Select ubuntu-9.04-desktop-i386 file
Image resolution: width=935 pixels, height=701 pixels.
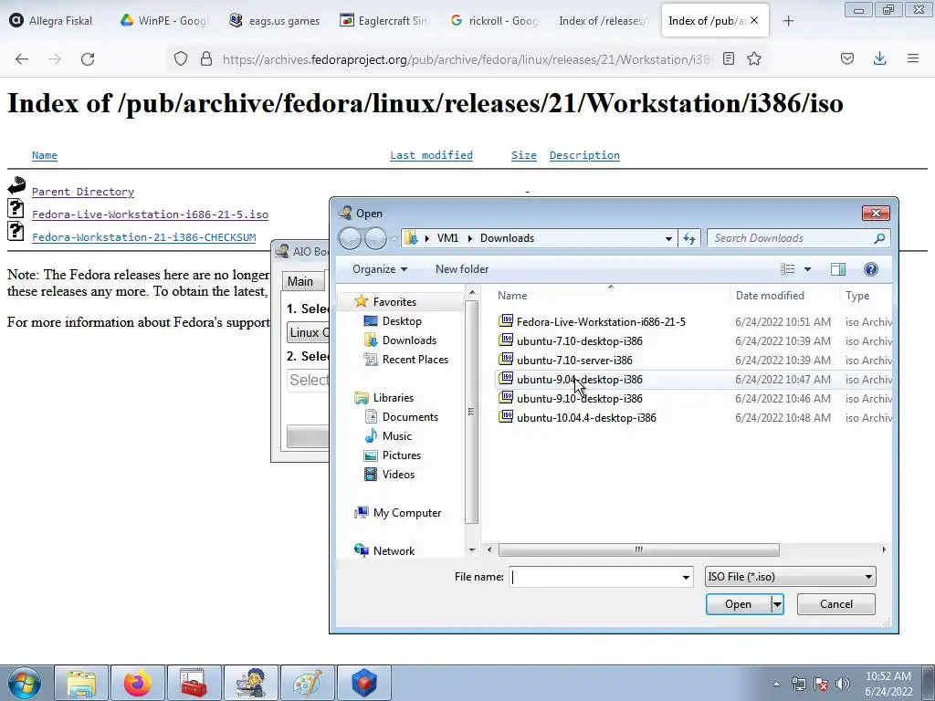(x=579, y=379)
